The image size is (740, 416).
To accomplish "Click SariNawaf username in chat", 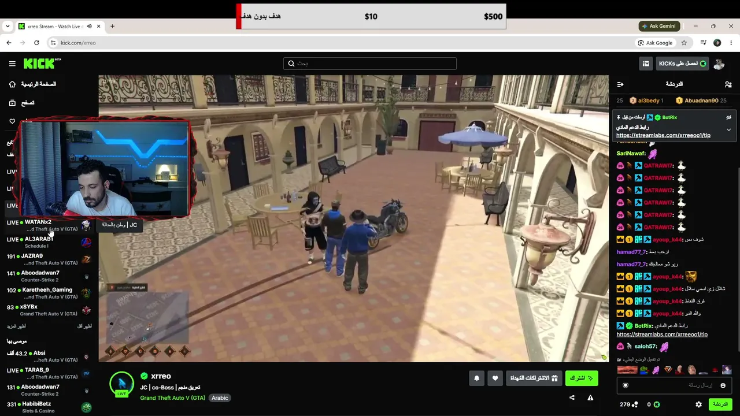I will pos(631,154).
